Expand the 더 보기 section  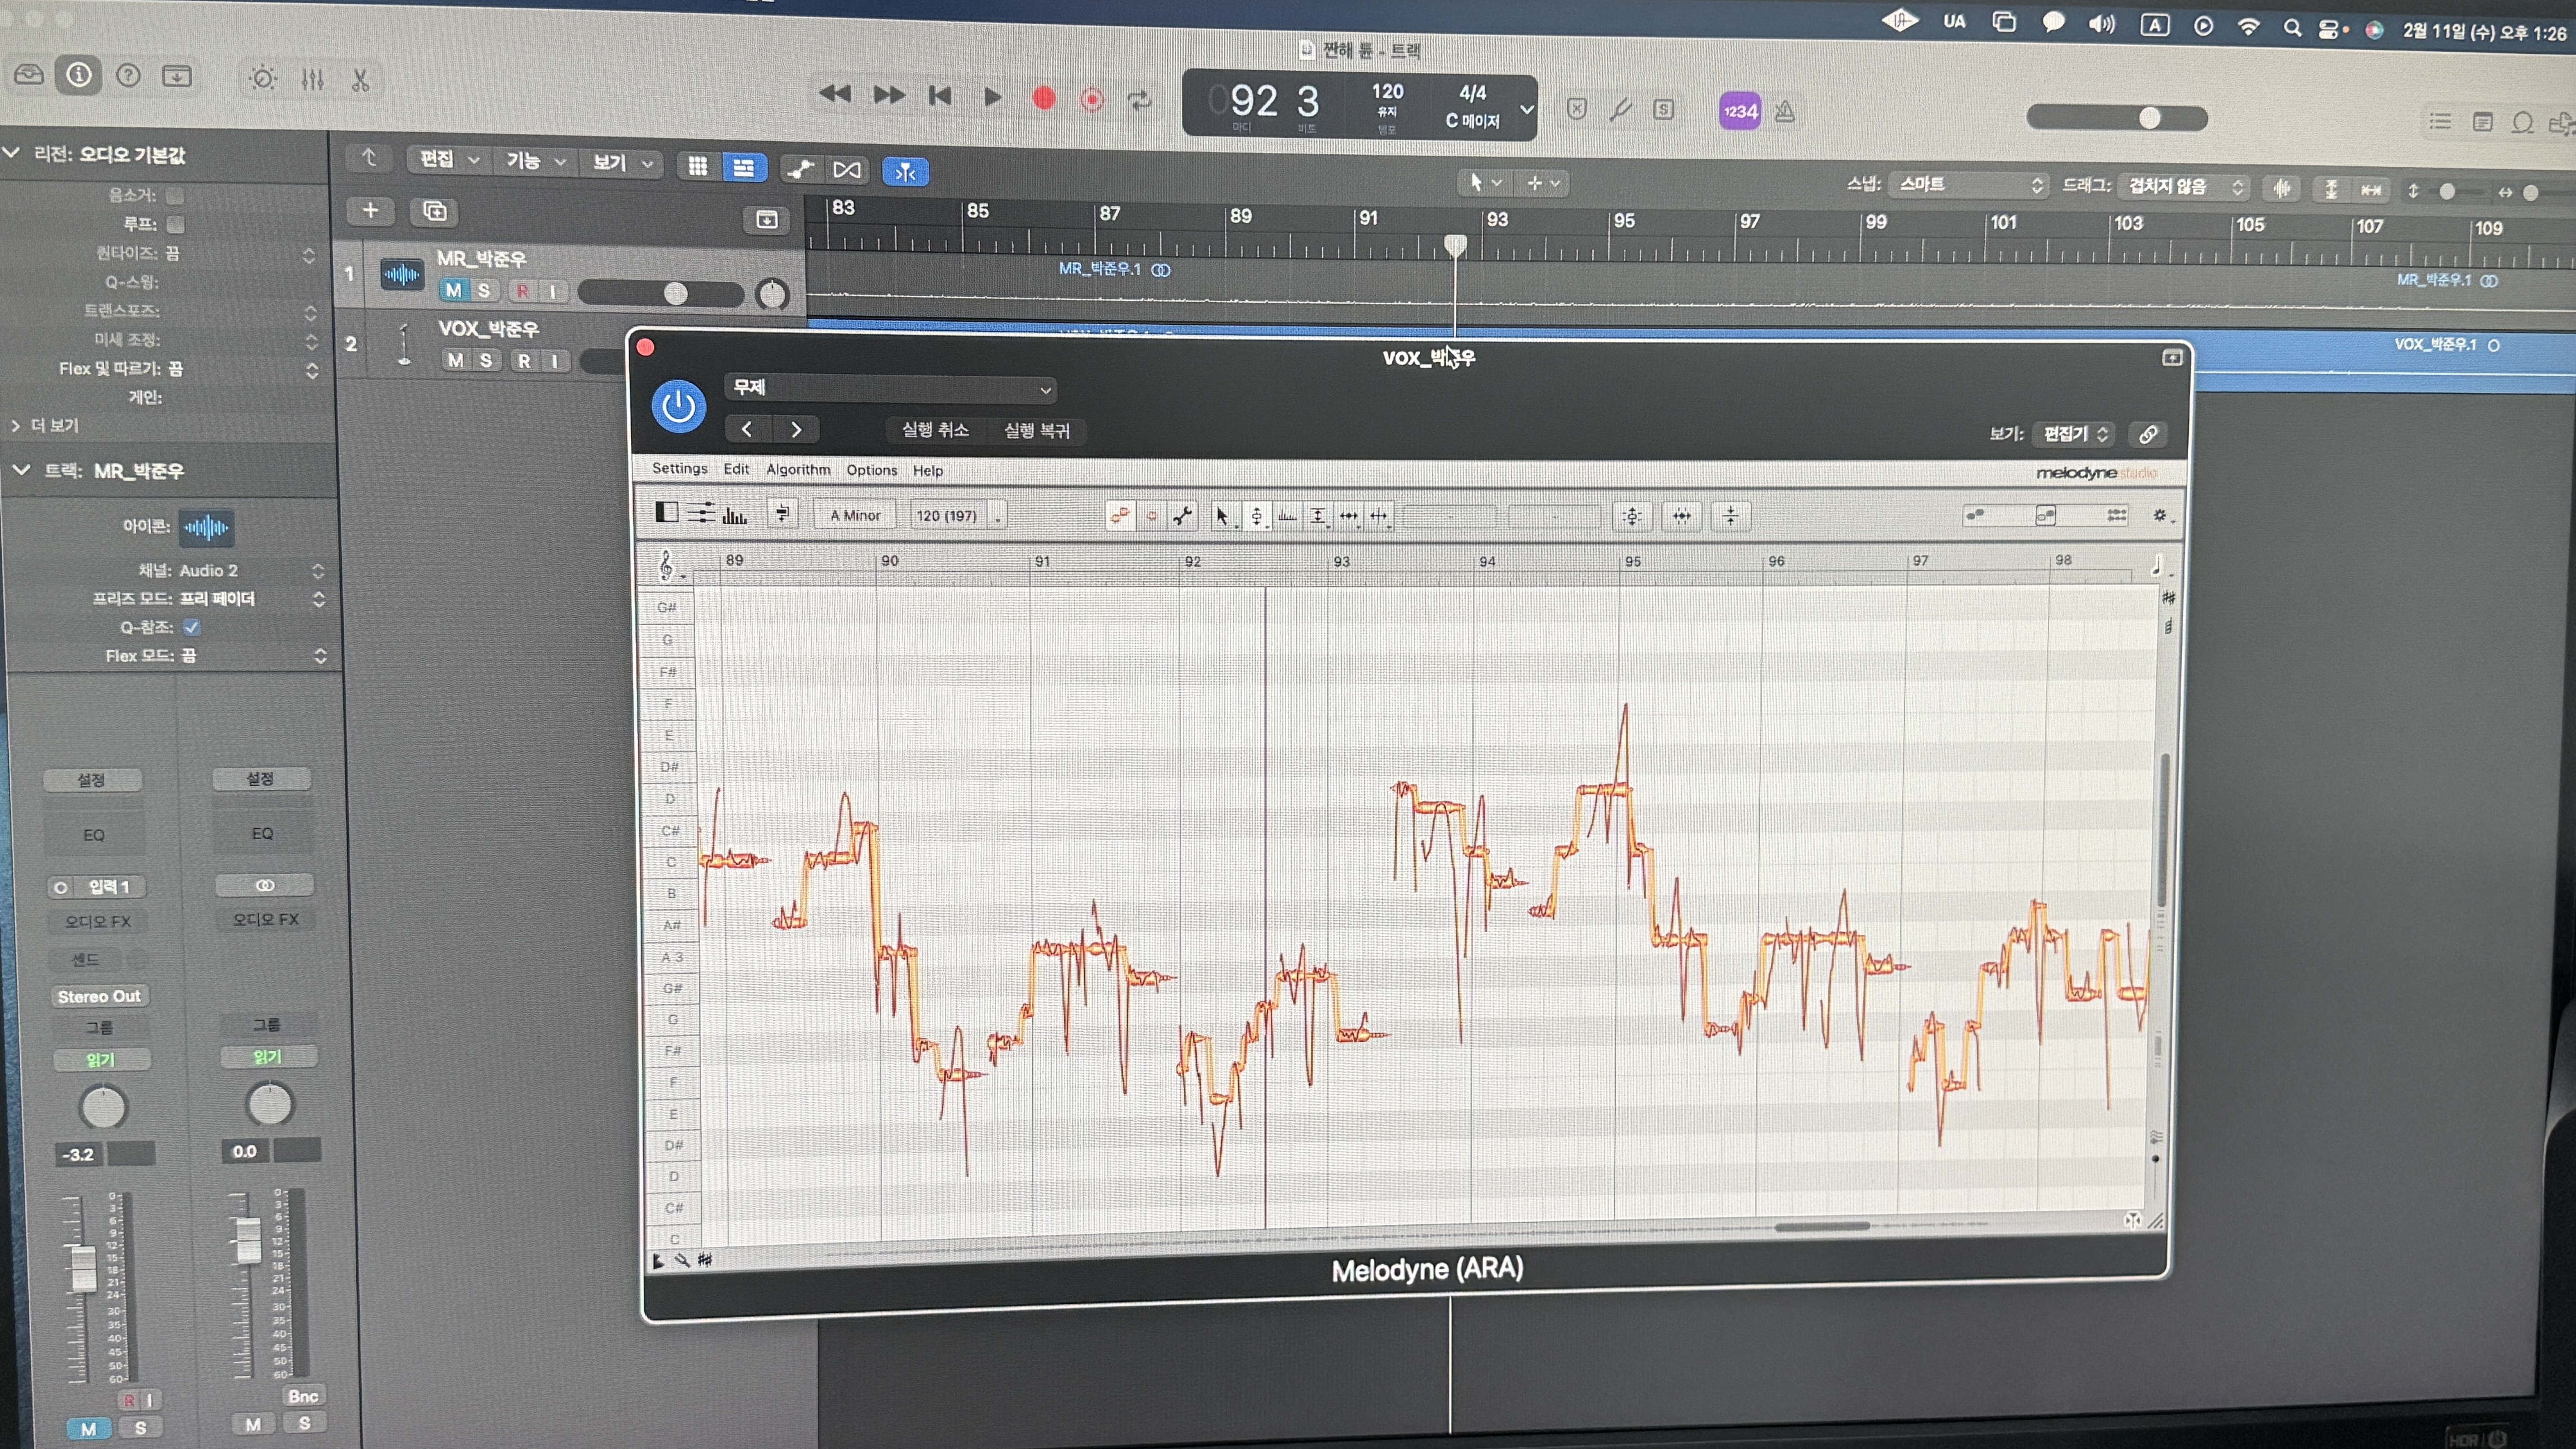click(45, 426)
